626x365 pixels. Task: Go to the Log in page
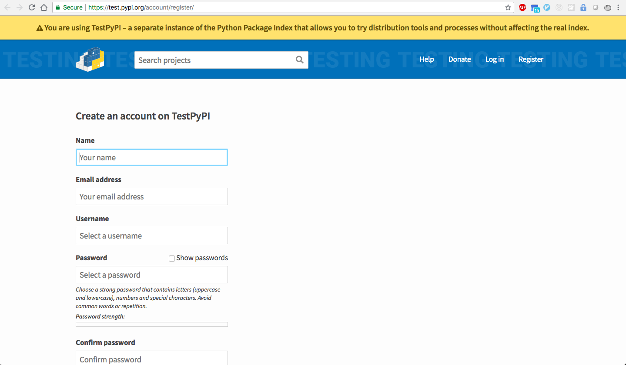(495, 60)
